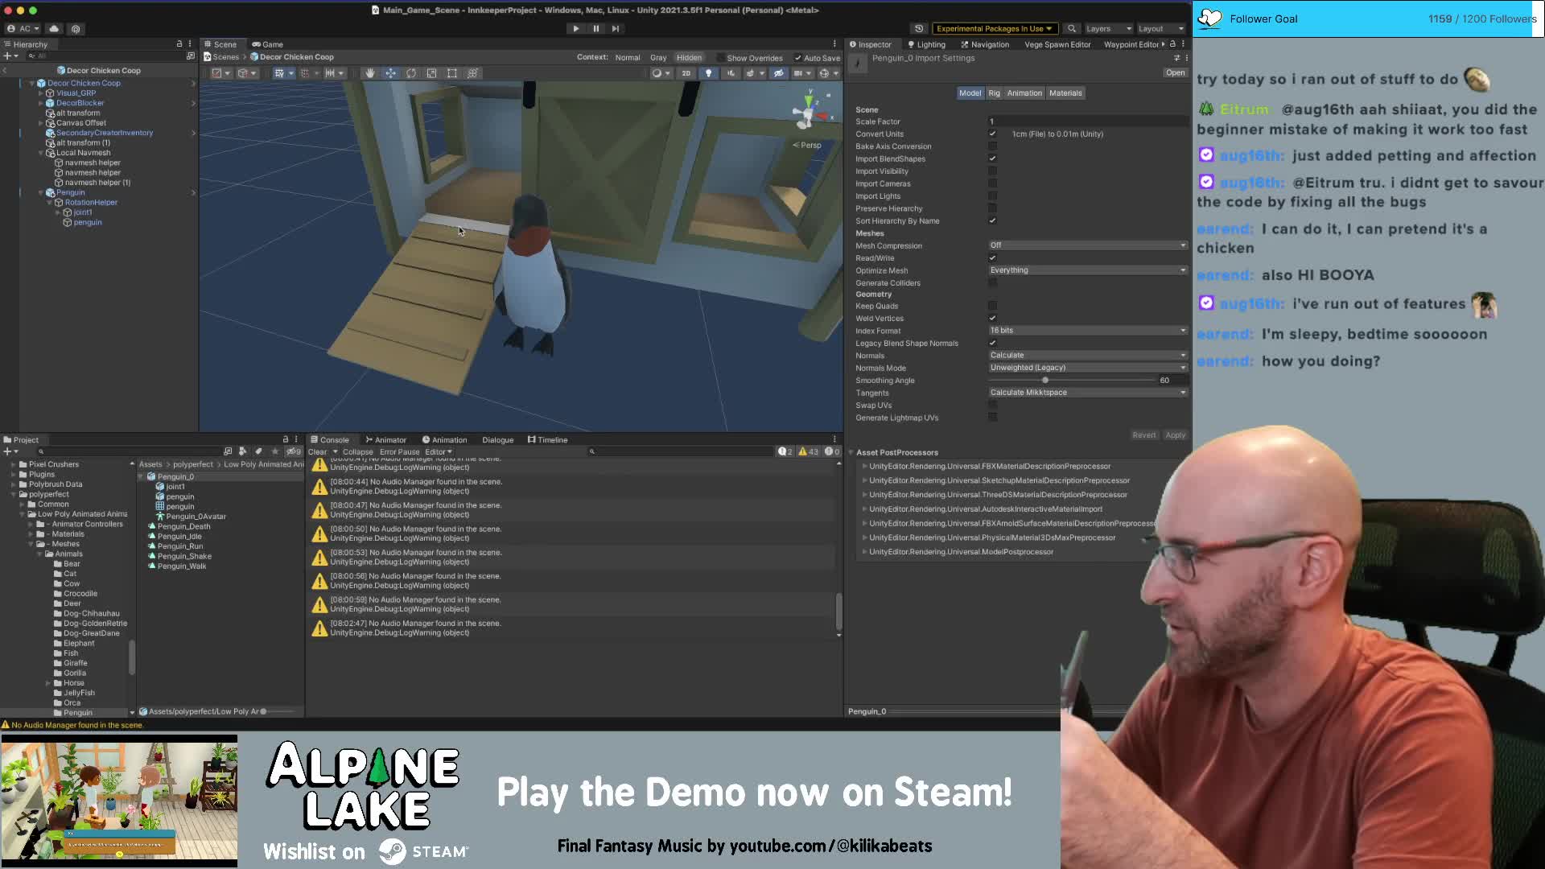Open the Tangents dropdown
The width and height of the screenshot is (1545, 869).
[1088, 393]
